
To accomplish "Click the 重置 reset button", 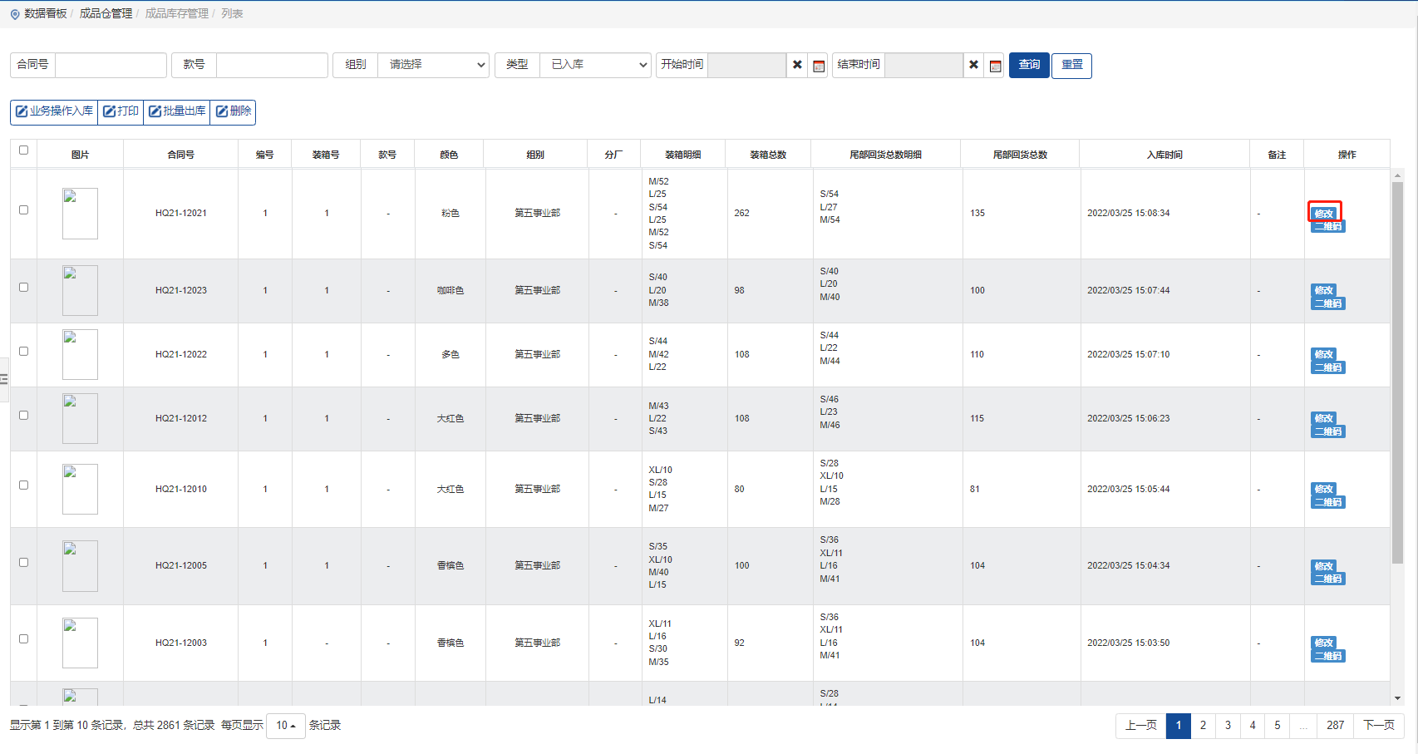I will click(x=1071, y=65).
